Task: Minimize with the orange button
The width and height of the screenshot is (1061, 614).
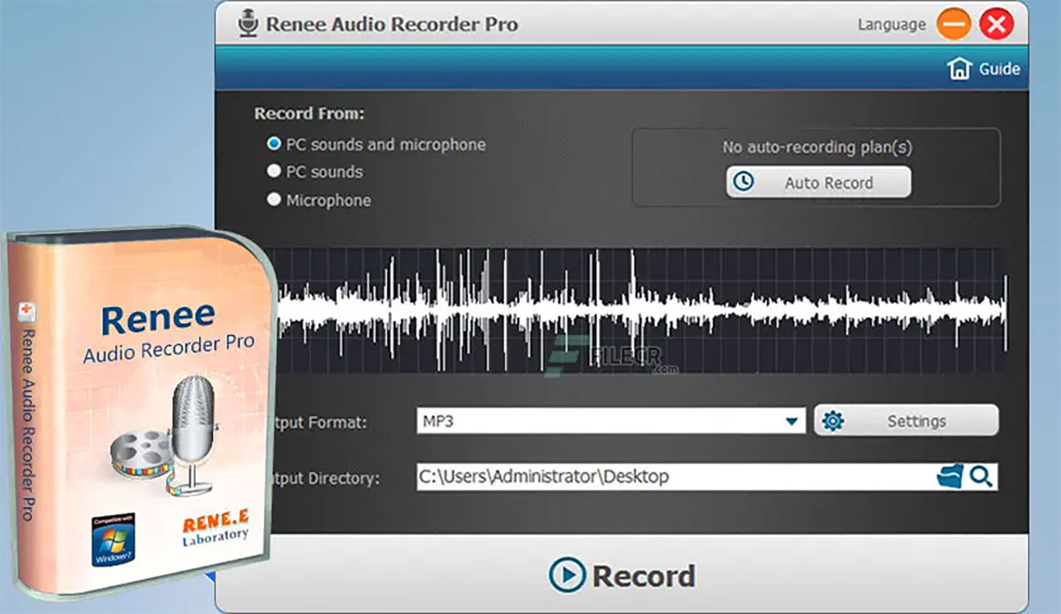Action: point(953,25)
